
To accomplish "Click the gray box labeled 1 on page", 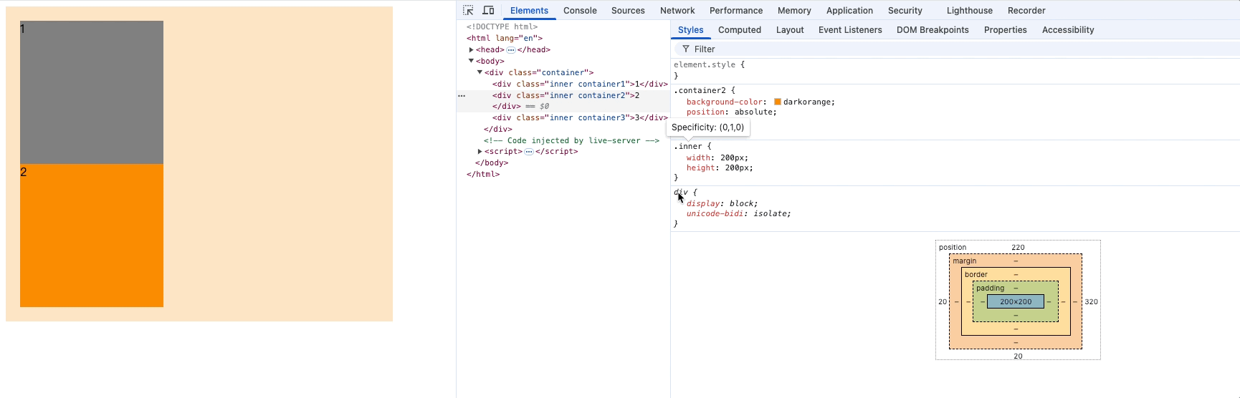I will [92, 92].
